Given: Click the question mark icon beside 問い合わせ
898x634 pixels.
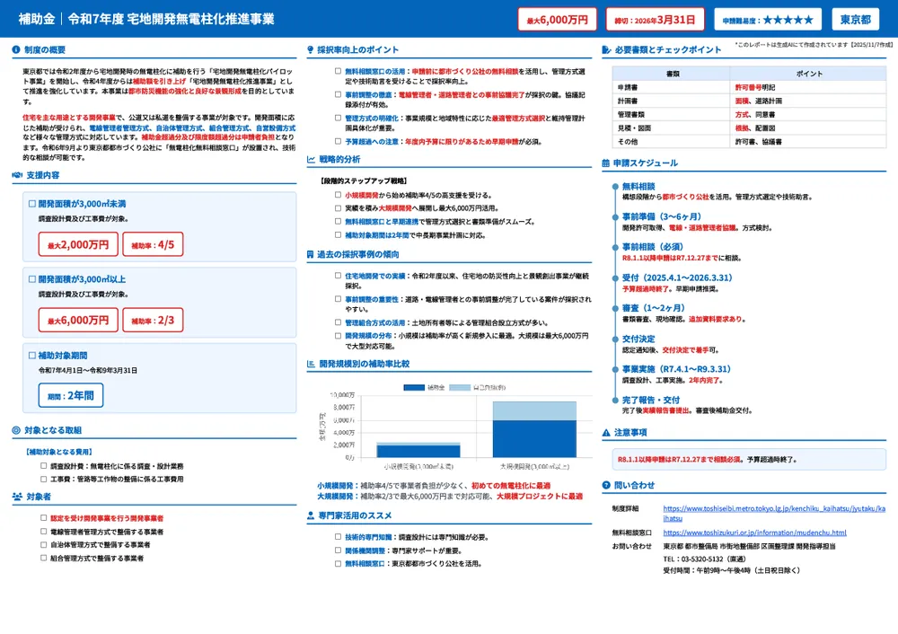Looking at the screenshot, I should coord(605,485).
